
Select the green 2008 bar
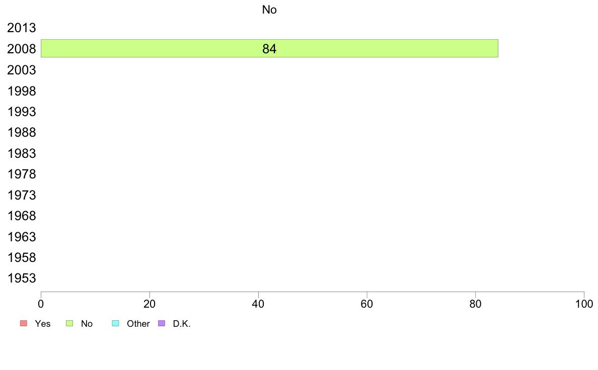pyautogui.click(x=269, y=48)
